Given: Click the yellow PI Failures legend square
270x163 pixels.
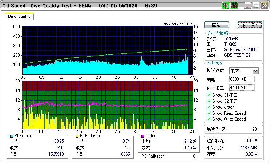Looking at the screenshot, I should click(77, 136).
